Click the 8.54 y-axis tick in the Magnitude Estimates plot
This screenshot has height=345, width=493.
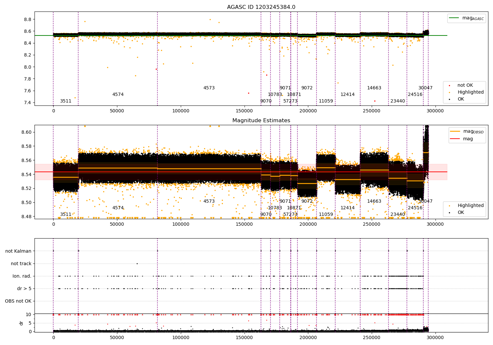click(26, 174)
